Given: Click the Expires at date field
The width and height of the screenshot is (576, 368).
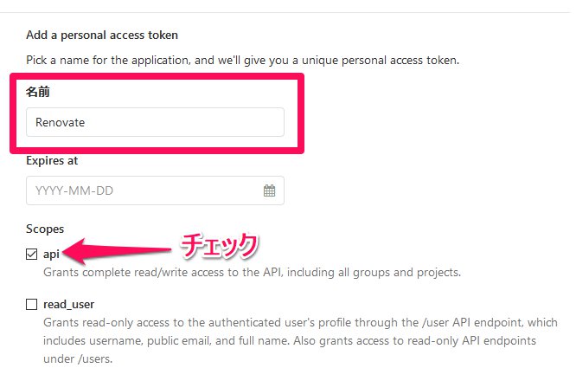Looking at the screenshot, I should point(143,190).
